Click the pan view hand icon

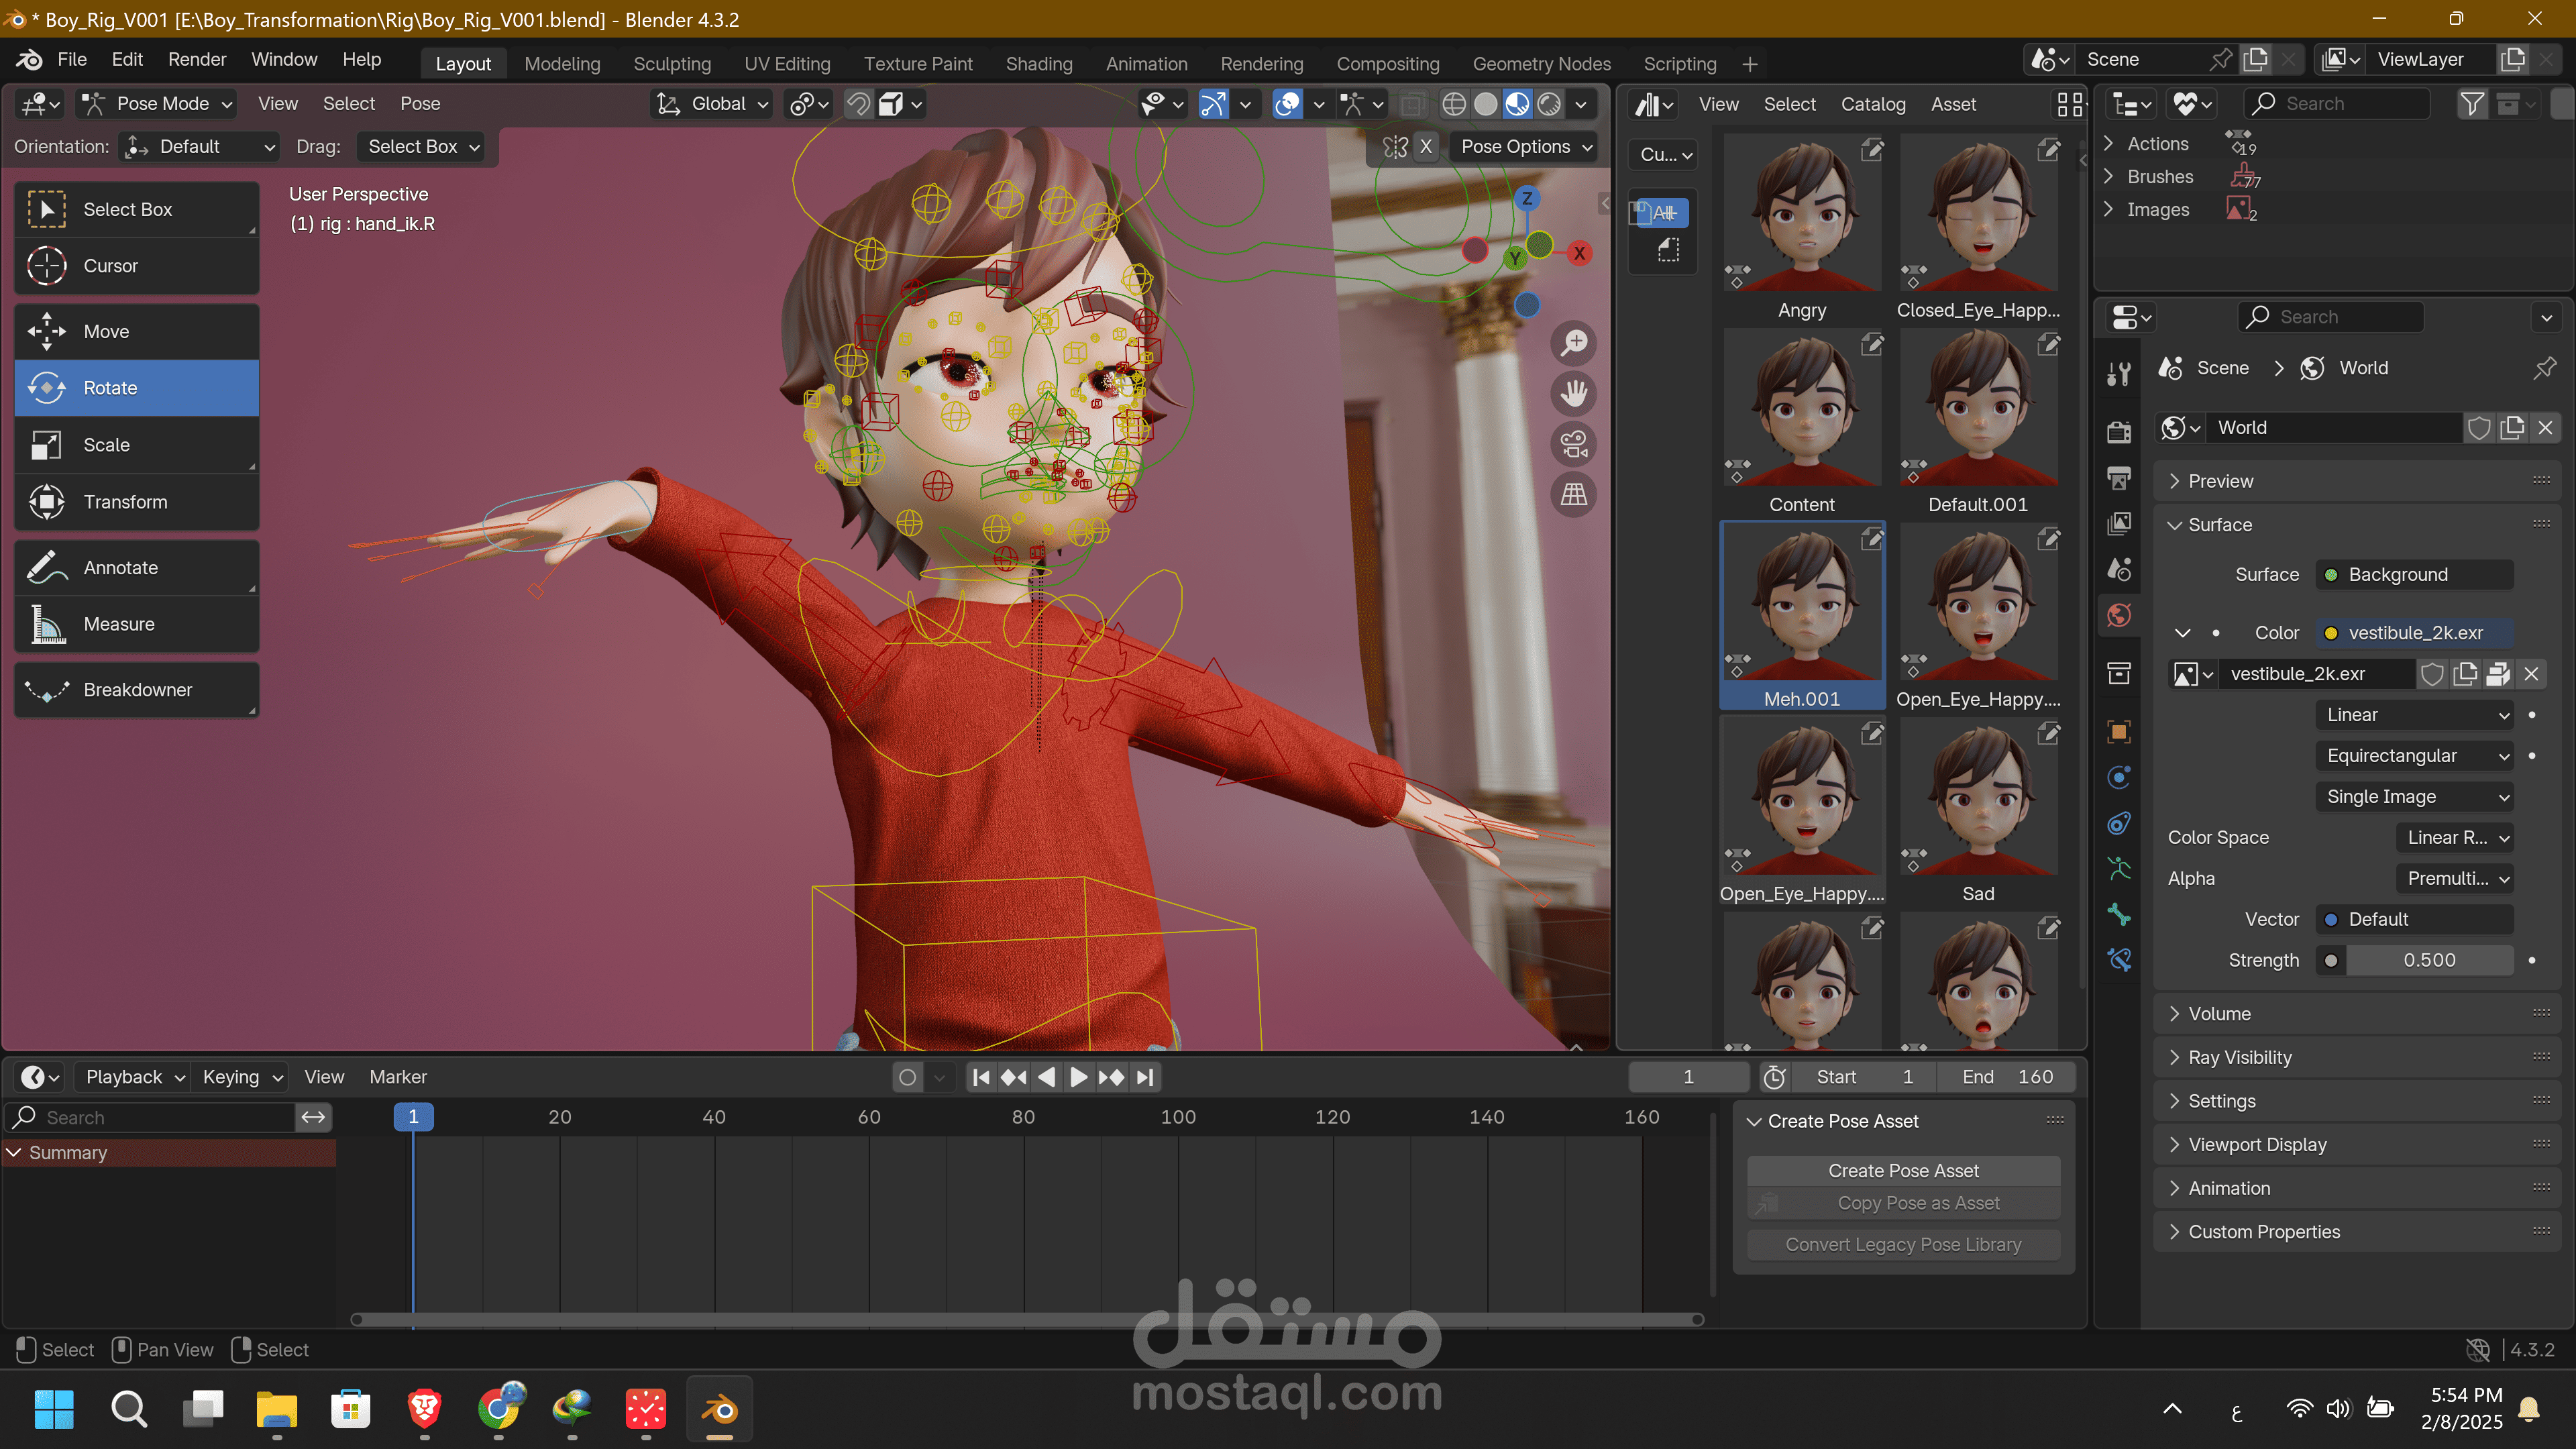(1574, 393)
